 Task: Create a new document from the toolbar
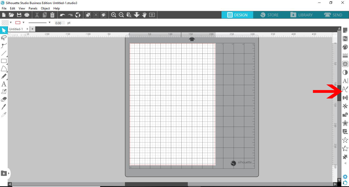4,15
